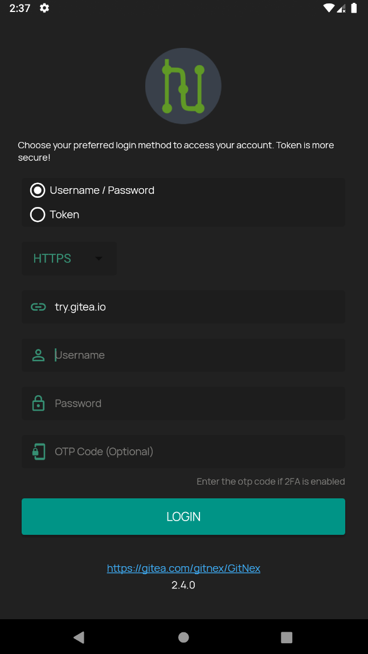The width and height of the screenshot is (368, 654).
Task: Select the Token radio button
Action: 38,215
